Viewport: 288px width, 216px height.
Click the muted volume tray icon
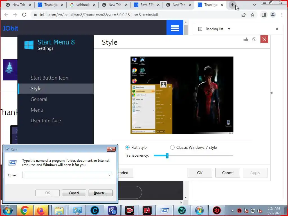tap(260, 211)
